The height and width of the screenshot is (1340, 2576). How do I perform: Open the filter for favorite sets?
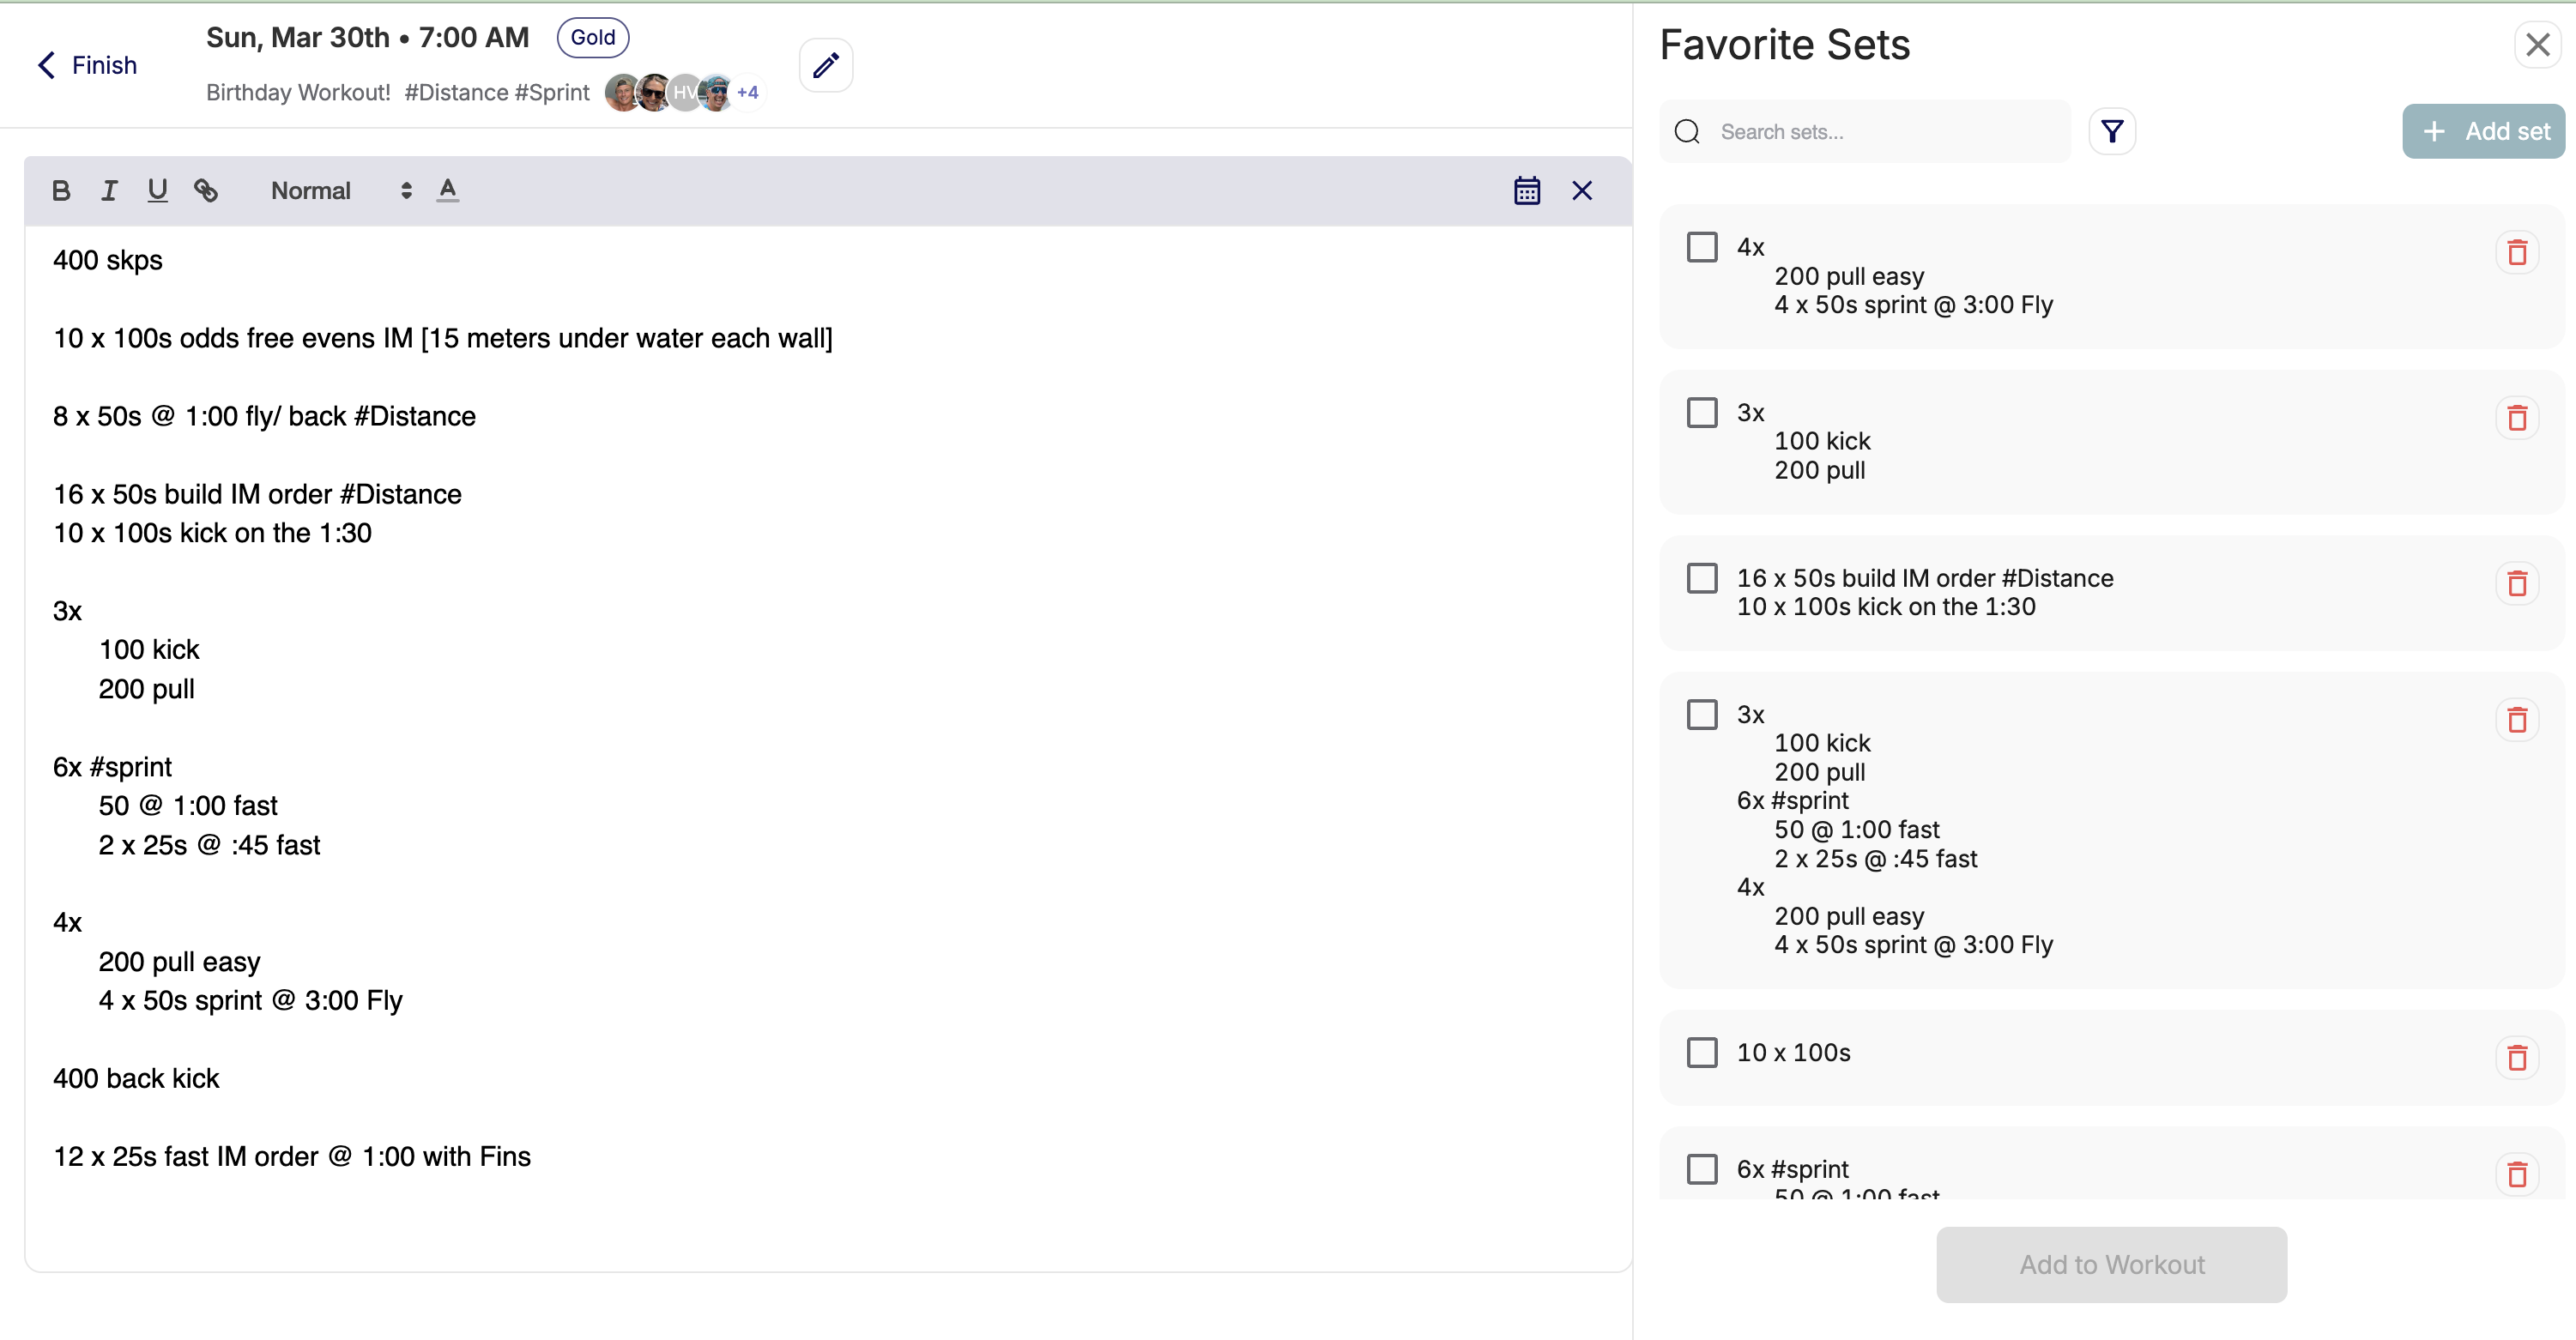[x=2112, y=132]
